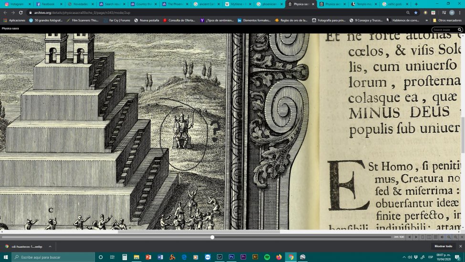This screenshot has width=465, height=262.
Task: Open Word from the taskbar
Action: 160,257
